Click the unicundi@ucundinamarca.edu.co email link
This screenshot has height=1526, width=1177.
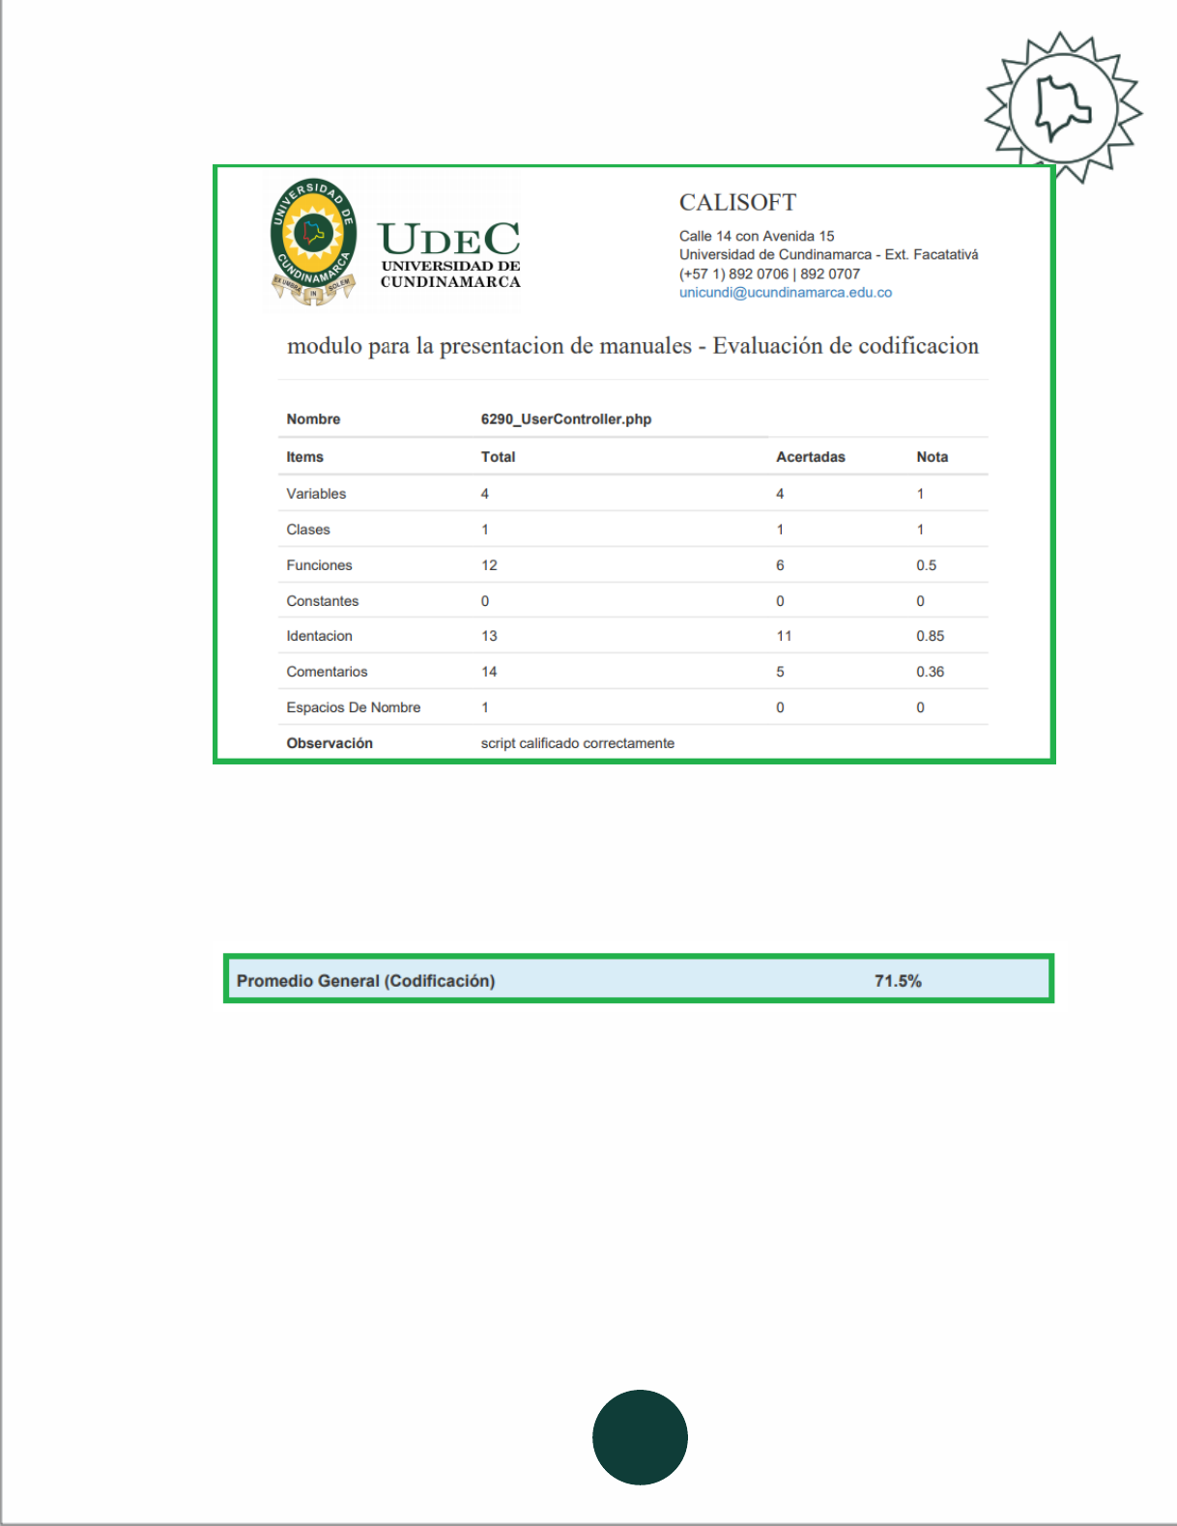click(x=785, y=293)
